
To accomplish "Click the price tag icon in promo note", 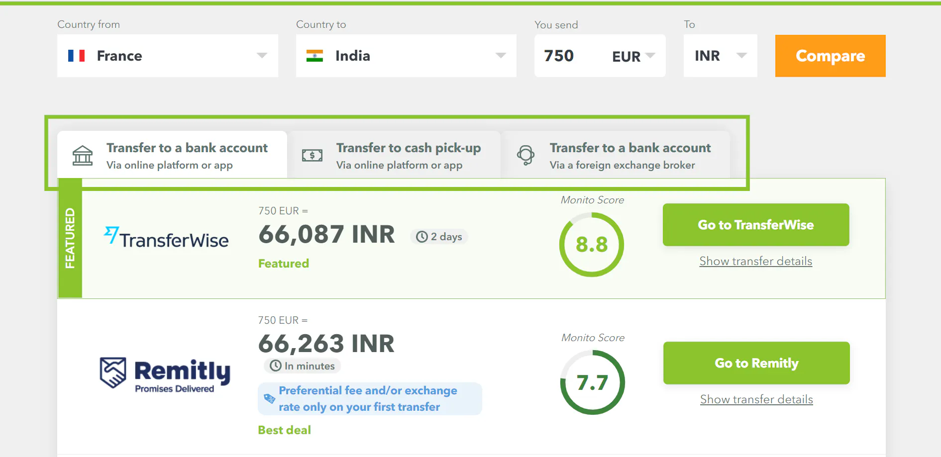I will [x=269, y=399].
